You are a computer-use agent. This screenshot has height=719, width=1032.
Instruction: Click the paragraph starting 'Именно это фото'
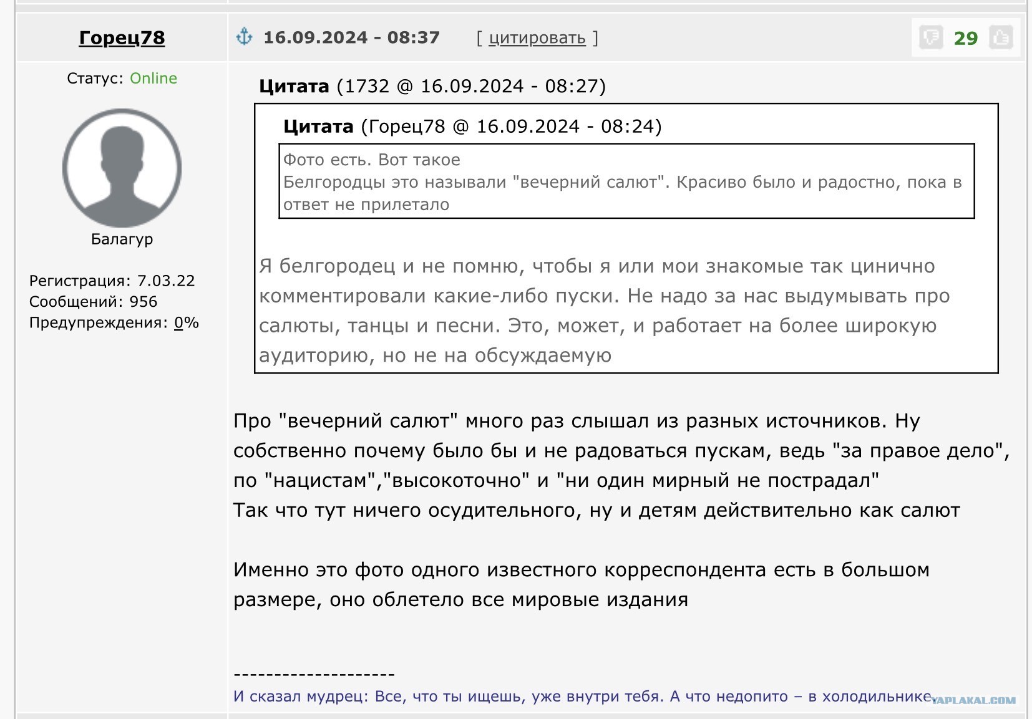click(x=582, y=584)
